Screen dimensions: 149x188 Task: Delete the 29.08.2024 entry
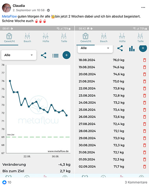point(145,138)
